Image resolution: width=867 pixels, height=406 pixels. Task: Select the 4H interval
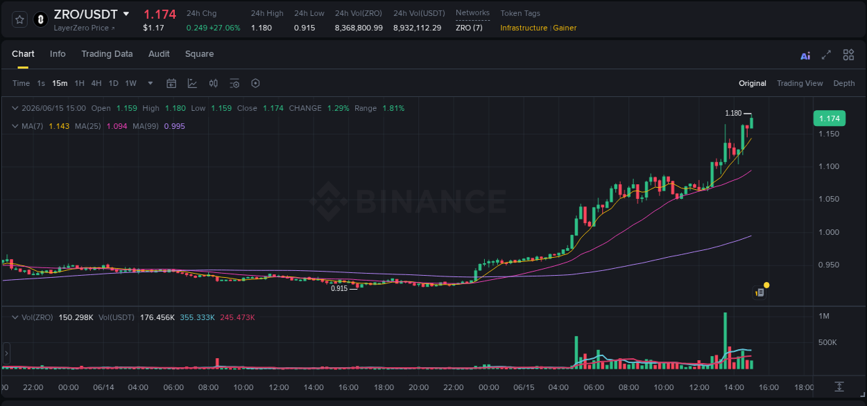96,83
